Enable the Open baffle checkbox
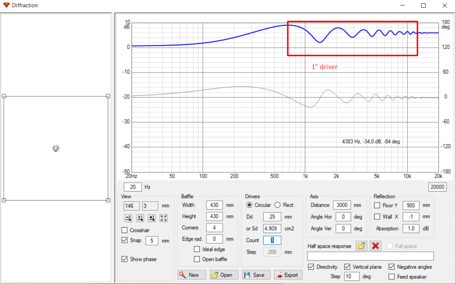The image size is (456, 284). [197, 259]
